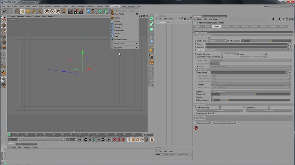Toggle Invert checkbox beside Particle Direction
Image resolution: width=295 pixels, height=165 pixels.
point(266,54)
